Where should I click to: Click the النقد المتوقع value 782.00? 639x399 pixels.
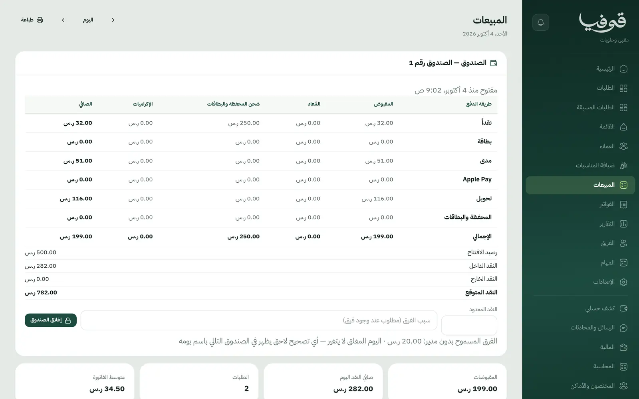(x=41, y=292)
